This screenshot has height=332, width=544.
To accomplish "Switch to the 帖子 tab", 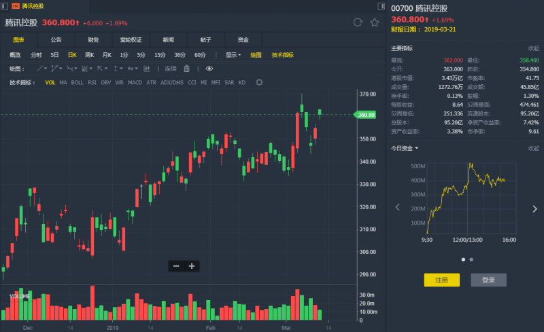I will point(206,40).
